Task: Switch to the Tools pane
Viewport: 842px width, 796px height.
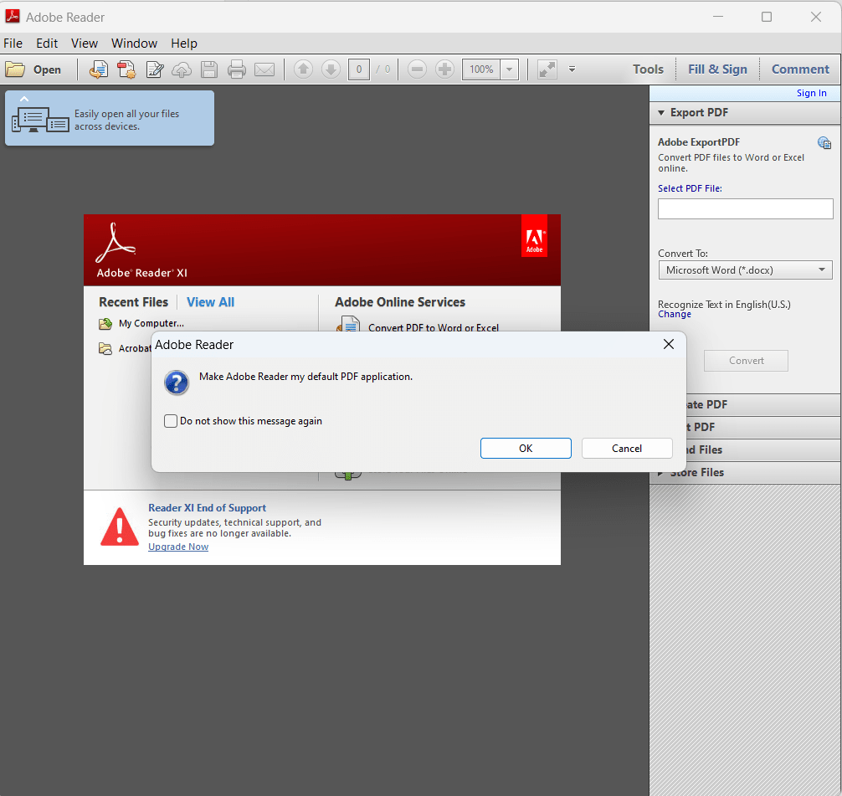Action: (648, 69)
